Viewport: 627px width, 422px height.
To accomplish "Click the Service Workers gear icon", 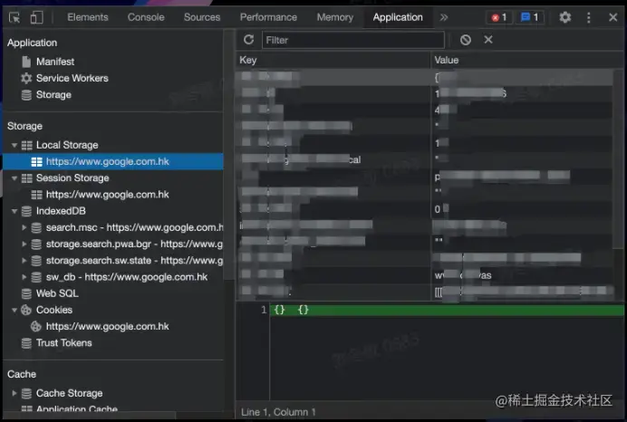I will point(26,78).
